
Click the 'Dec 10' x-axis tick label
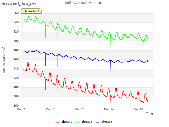point(79,109)
